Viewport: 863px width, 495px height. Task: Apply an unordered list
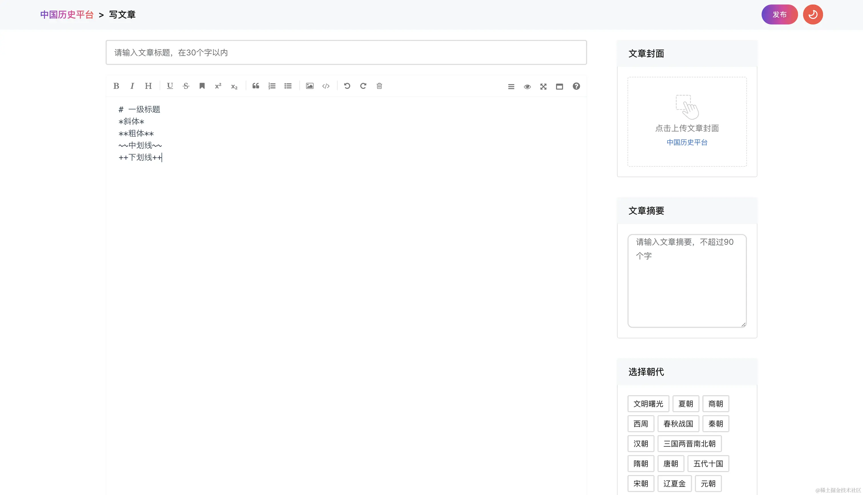(x=288, y=86)
